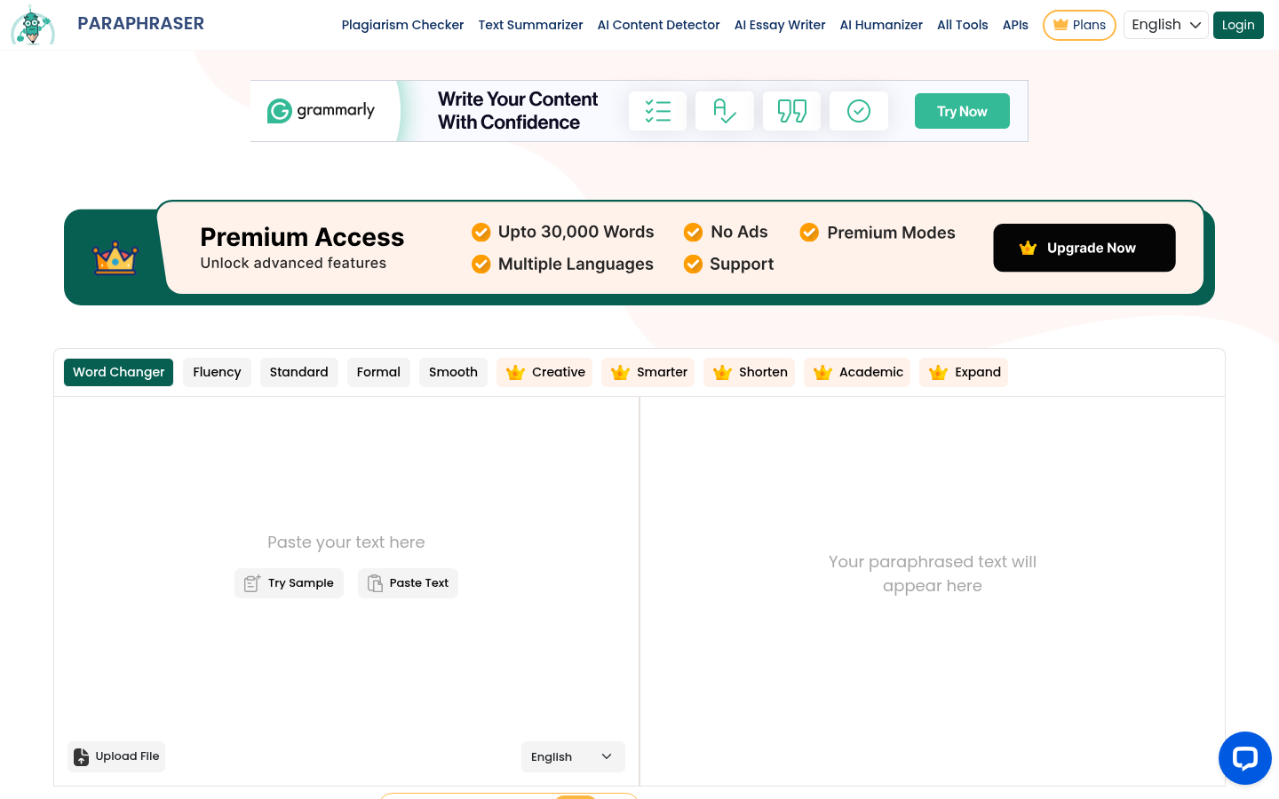Image resolution: width=1279 pixels, height=799 pixels.
Task: Click the Paste your text here input area
Action: [x=346, y=542]
